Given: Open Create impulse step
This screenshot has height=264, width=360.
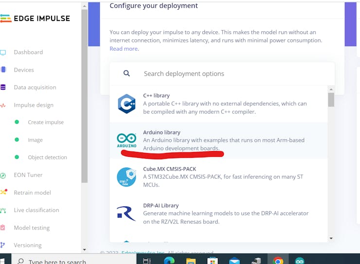Looking at the screenshot, I should pos(46,122).
